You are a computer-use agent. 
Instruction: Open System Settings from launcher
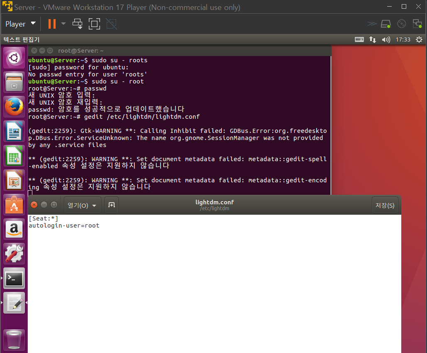14,254
